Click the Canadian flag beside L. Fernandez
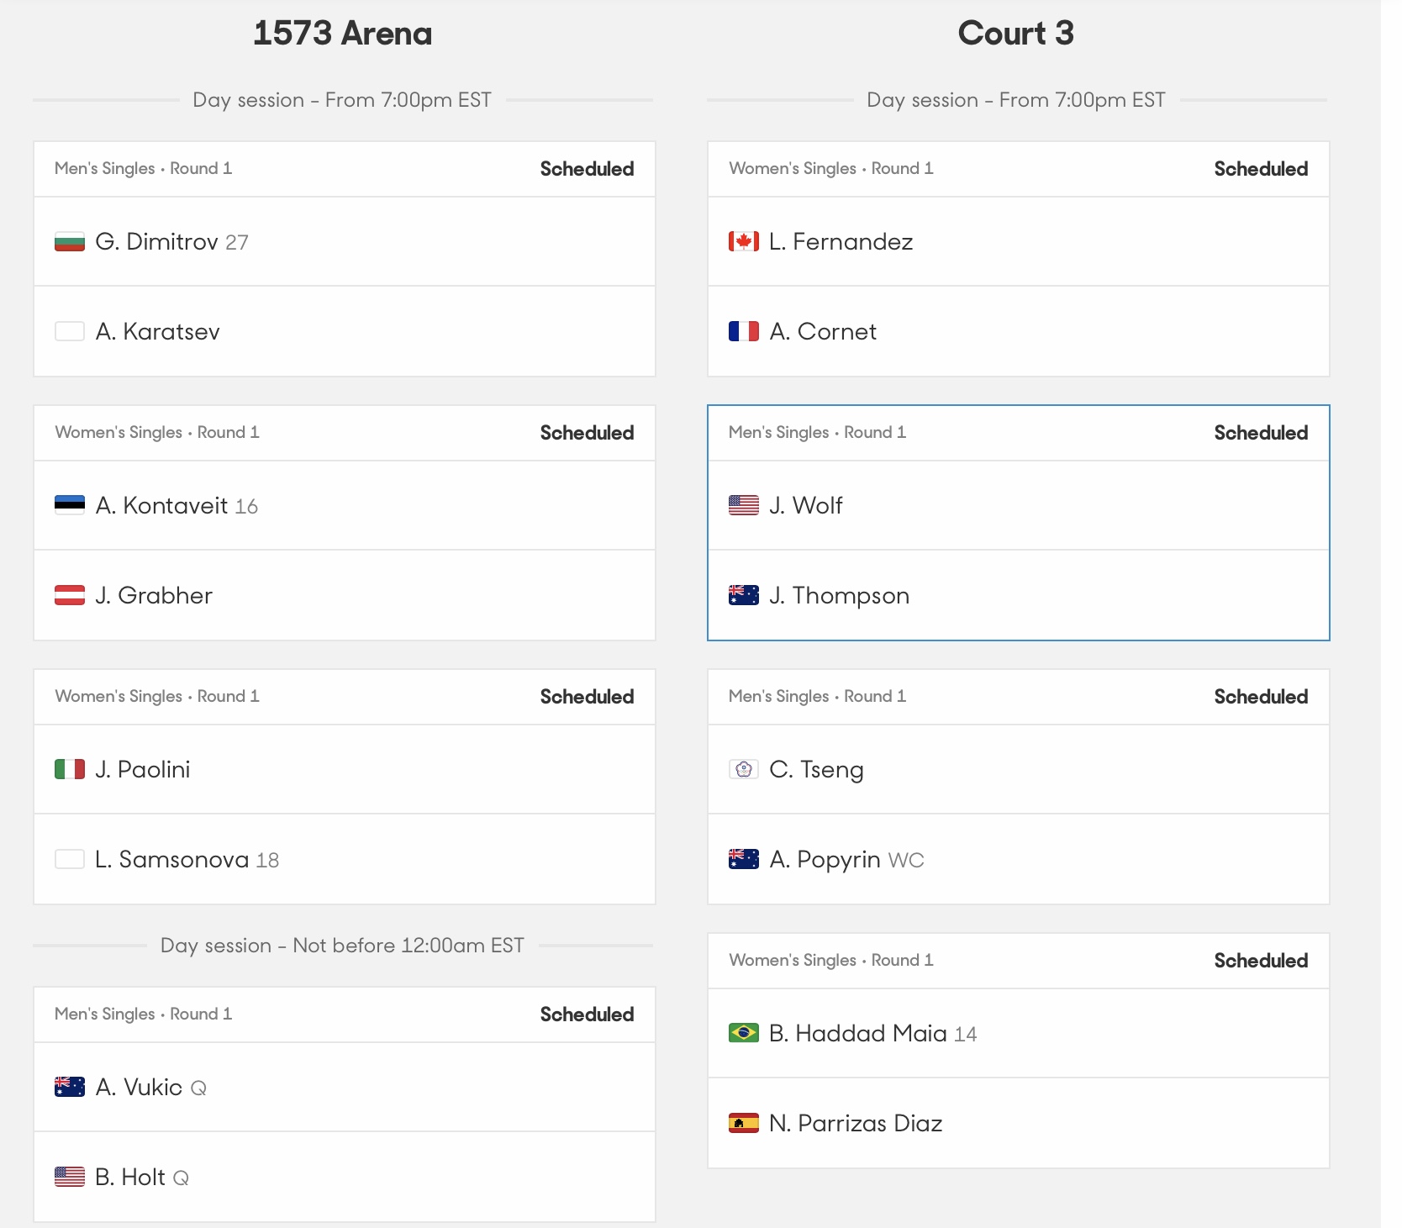1402x1228 pixels. (x=744, y=242)
